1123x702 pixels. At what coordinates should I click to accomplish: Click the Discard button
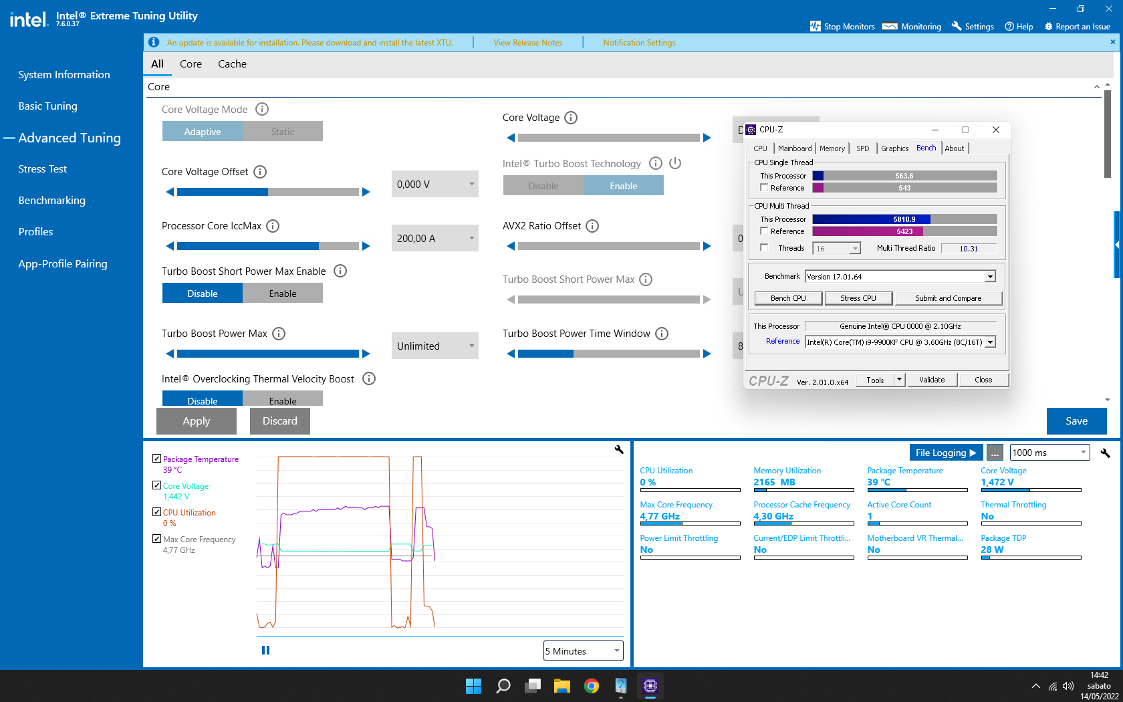point(280,421)
